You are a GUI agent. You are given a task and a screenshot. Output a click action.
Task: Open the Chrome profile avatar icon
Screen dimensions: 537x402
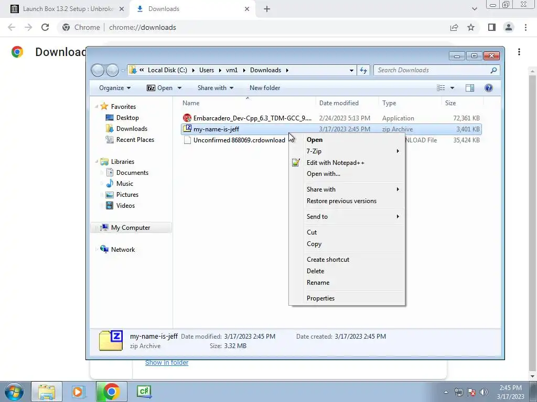(x=509, y=27)
